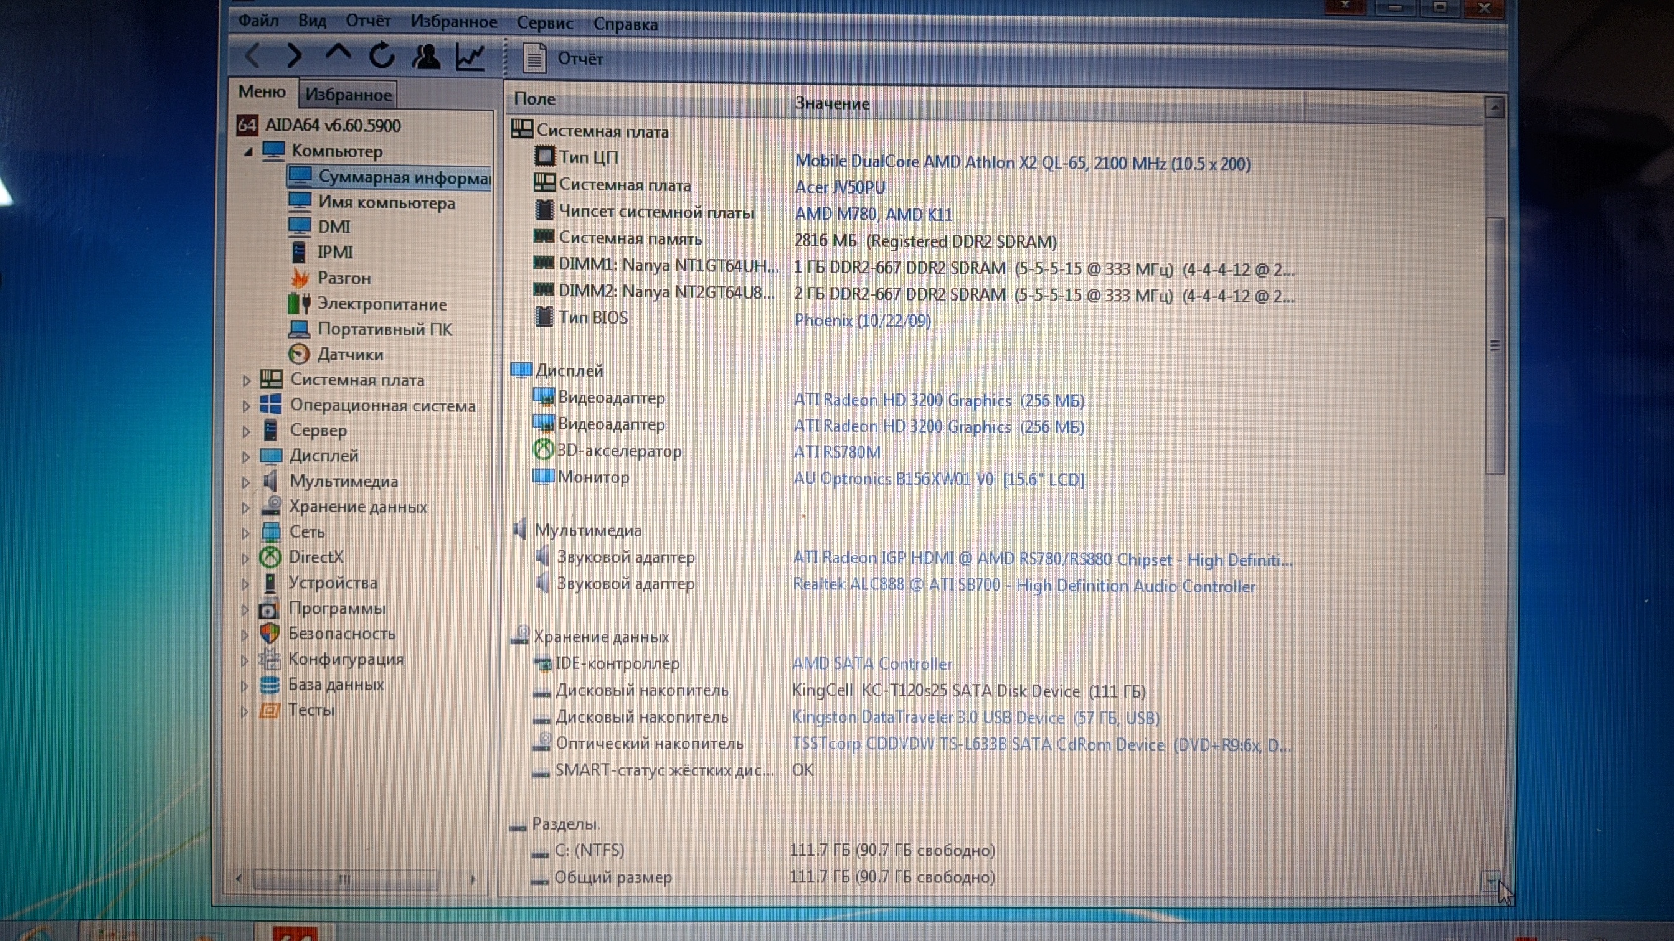Viewport: 1674px width, 941px height.
Task: Expand the Сеть tree node
Action: click(245, 533)
